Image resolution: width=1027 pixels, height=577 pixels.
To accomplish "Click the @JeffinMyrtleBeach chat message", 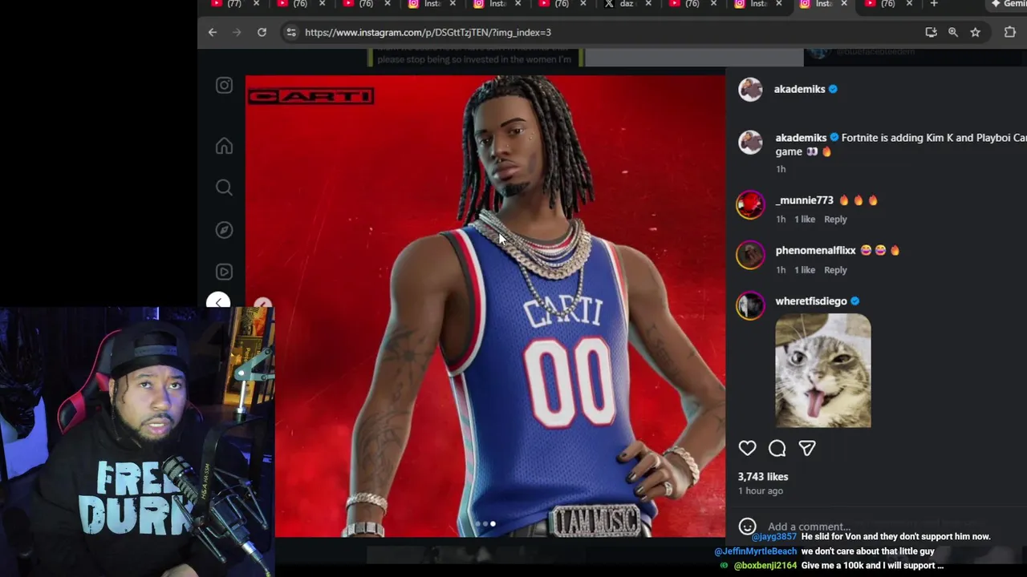I will point(824,551).
